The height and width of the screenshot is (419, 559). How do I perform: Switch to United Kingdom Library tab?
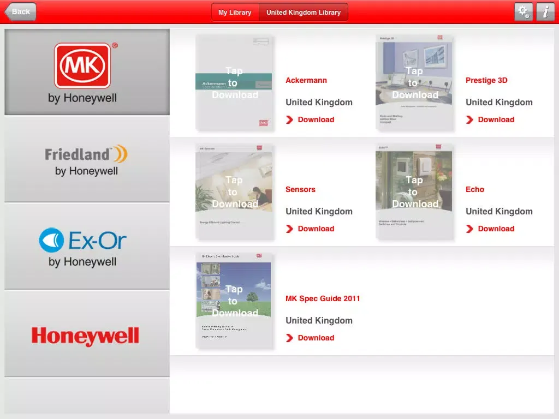pyautogui.click(x=304, y=13)
